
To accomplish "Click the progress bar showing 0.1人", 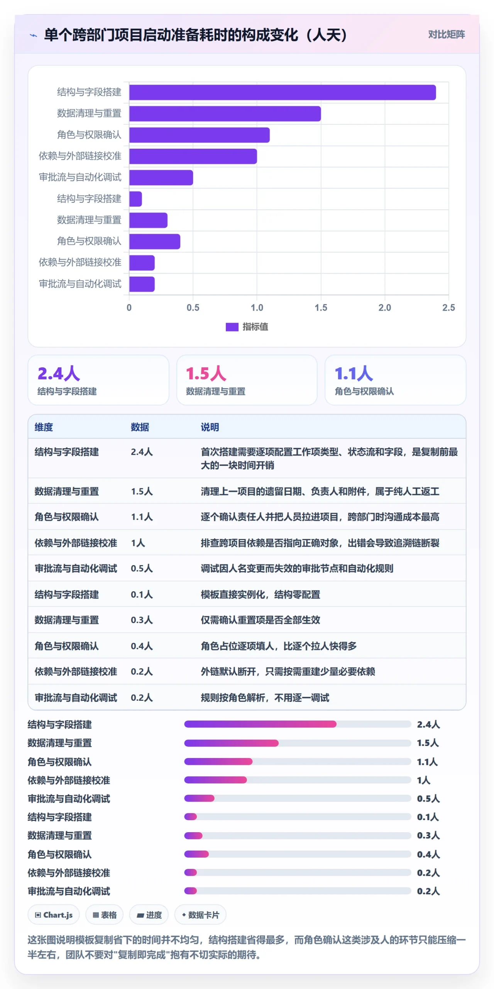I will click(x=298, y=817).
